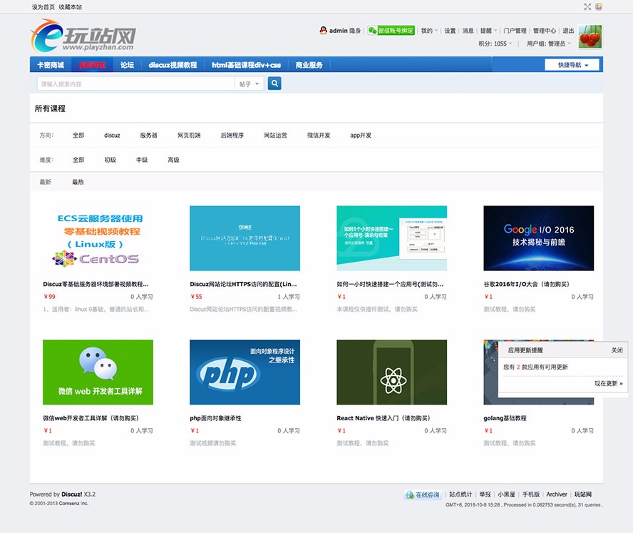
Task: Filter direction by 网站运营
Action: tap(275, 136)
